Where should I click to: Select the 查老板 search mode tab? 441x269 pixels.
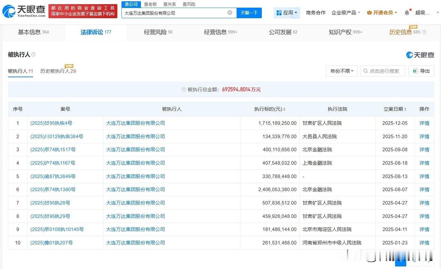(x=150, y=4)
